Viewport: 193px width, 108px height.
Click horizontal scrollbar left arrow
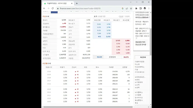pyautogui.click(x=42, y=107)
